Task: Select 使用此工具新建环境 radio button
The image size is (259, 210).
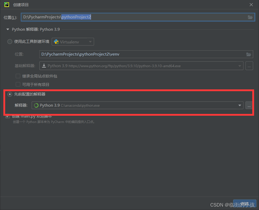Action: click(10, 42)
